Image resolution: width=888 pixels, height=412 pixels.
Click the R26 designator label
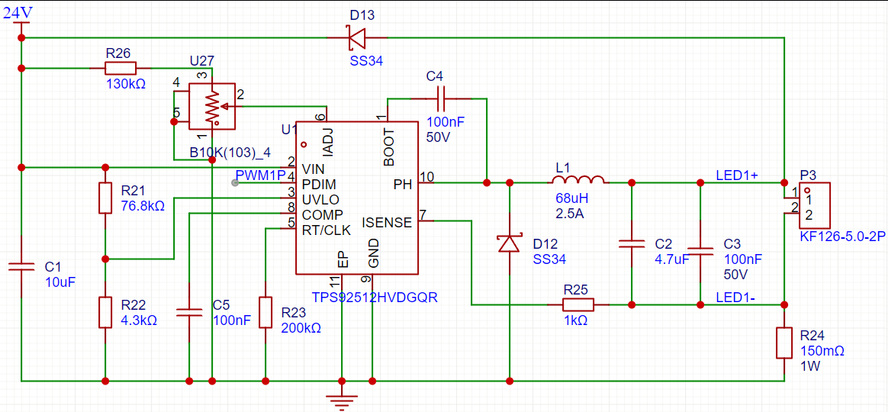point(118,53)
